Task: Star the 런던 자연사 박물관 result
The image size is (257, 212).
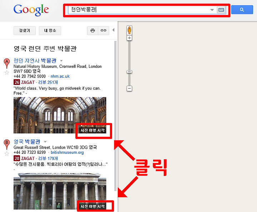Action: 7,72
